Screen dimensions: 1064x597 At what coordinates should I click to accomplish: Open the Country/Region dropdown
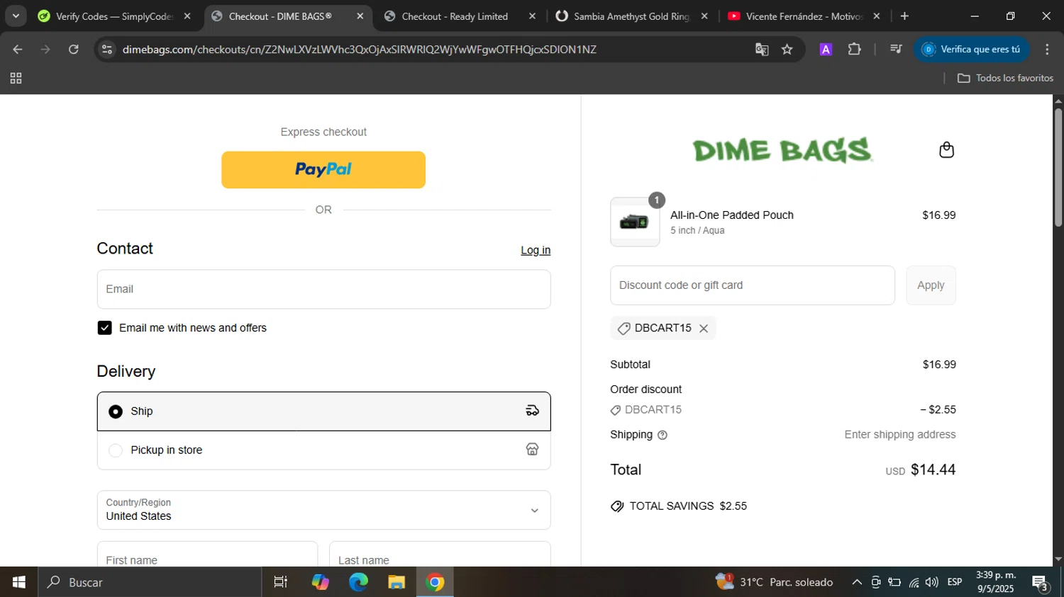tap(323, 510)
